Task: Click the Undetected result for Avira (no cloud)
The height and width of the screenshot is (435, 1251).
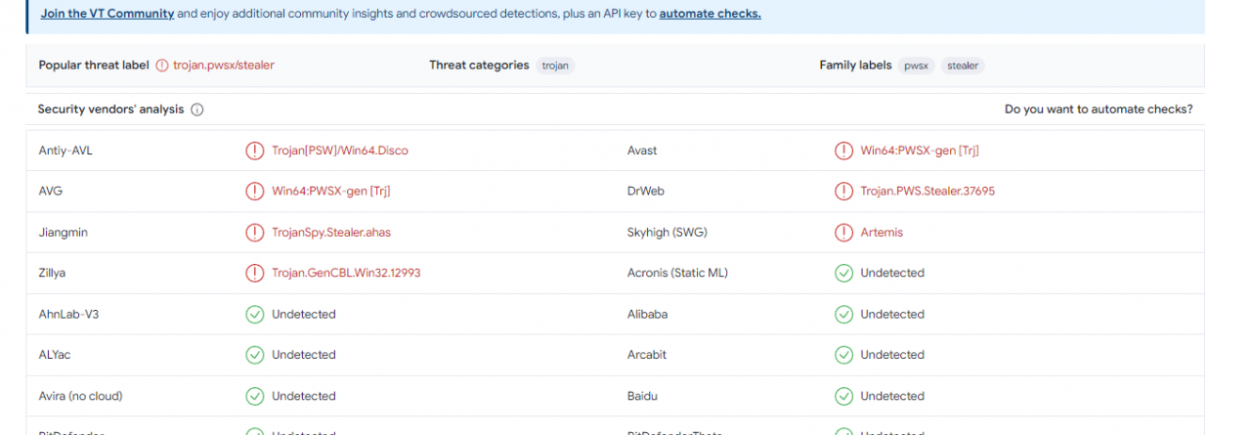Action: point(304,396)
